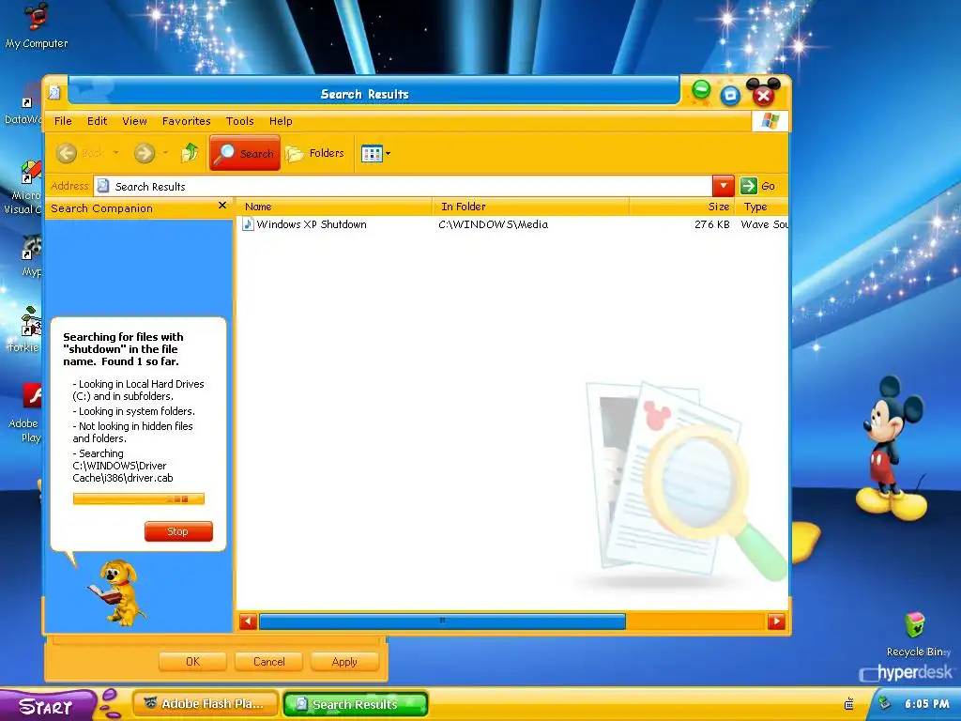Sort results by Name column
The image size is (961, 721).
pos(335,207)
